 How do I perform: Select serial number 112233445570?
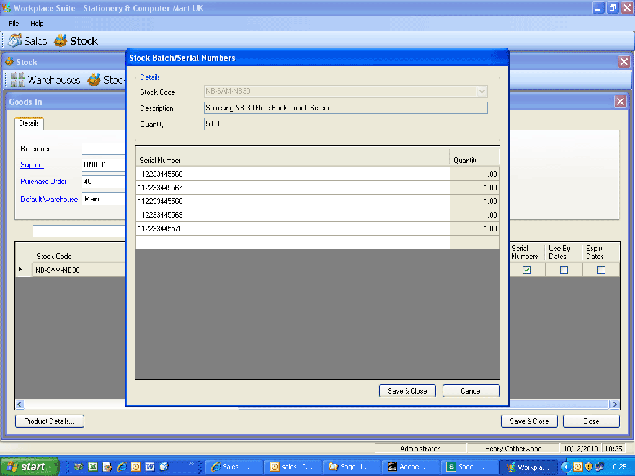(293, 229)
